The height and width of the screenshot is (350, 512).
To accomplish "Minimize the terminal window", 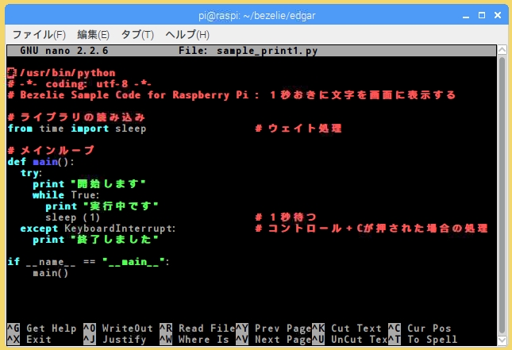I will pyautogui.click(x=460, y=14).
